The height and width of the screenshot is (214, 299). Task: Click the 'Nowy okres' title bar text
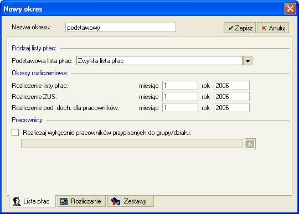coord(23,9)
